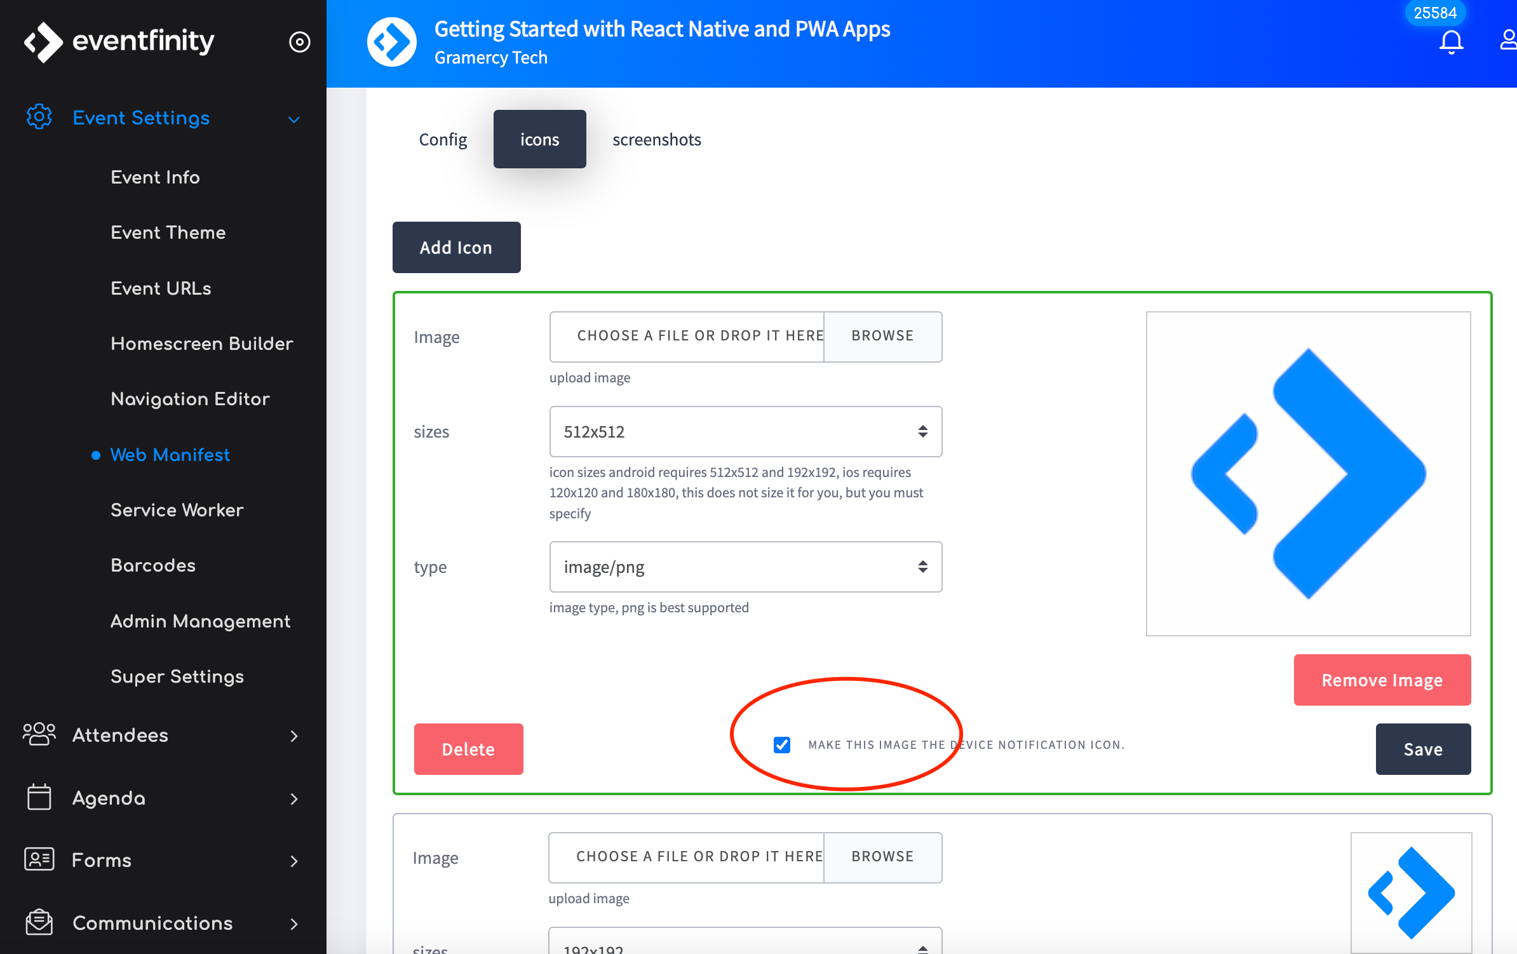Open Homescreen Builder
This screenshot has width=1517, height=954.
click(202, 344)
